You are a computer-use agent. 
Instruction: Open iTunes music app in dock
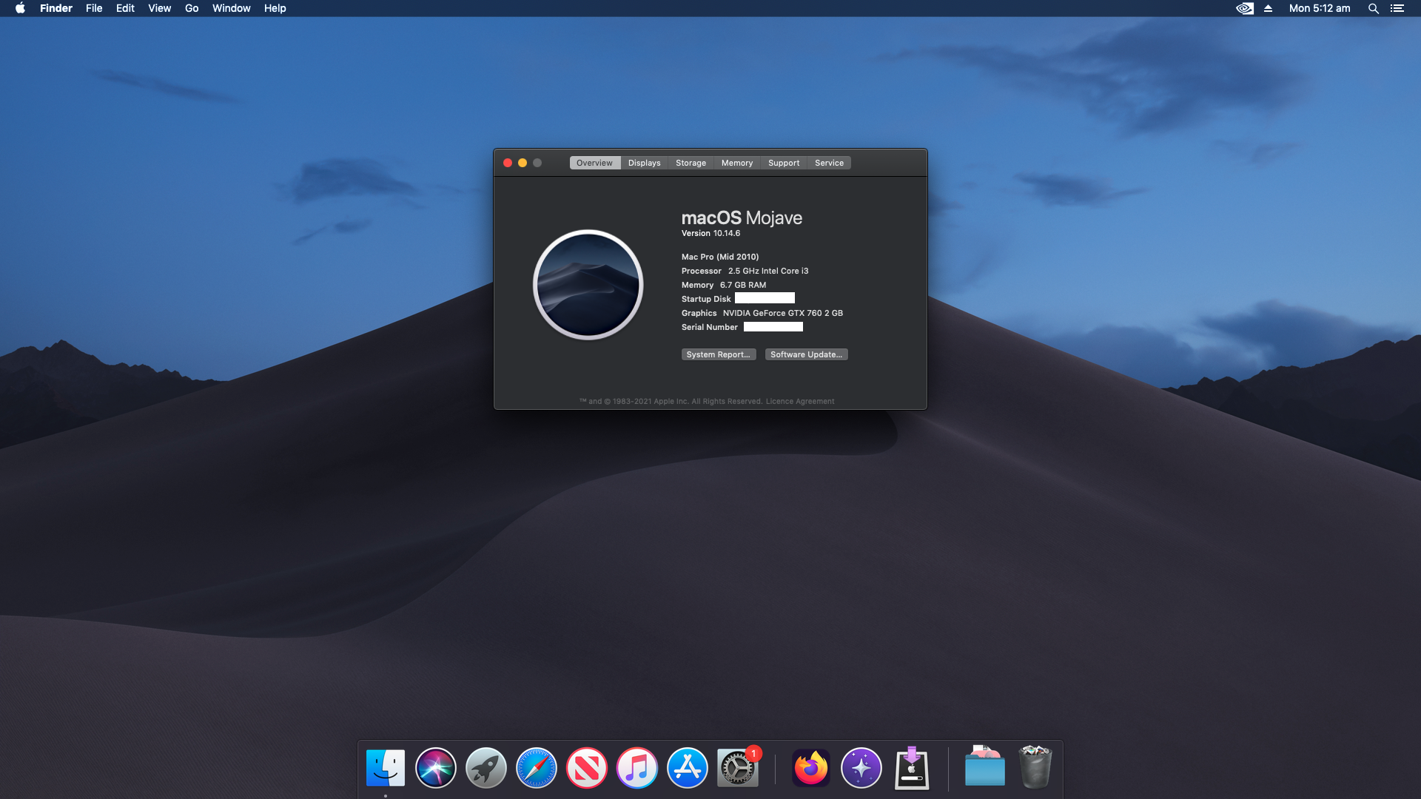pos(636,768)
